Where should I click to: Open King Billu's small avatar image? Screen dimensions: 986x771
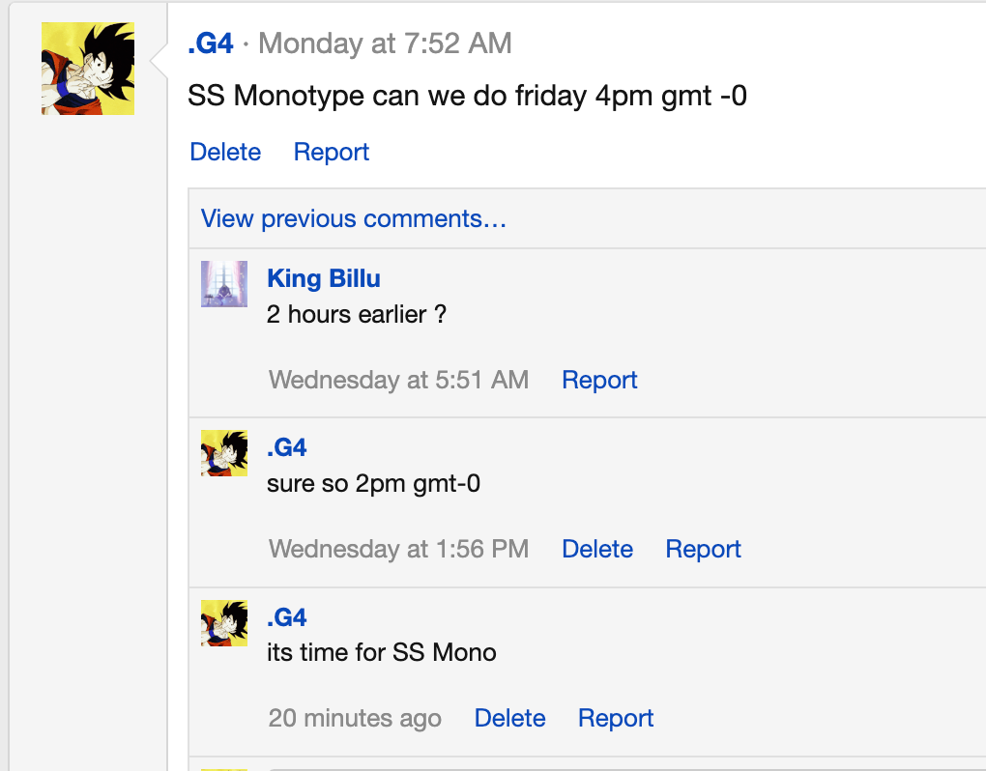224,284
